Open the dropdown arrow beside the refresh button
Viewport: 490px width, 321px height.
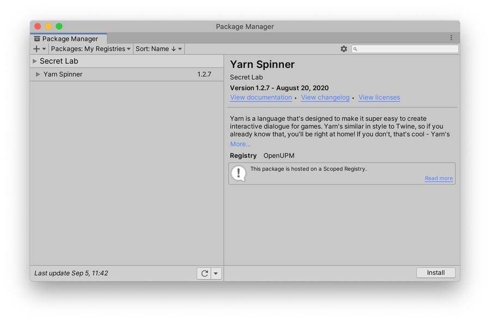pos(216,274)
